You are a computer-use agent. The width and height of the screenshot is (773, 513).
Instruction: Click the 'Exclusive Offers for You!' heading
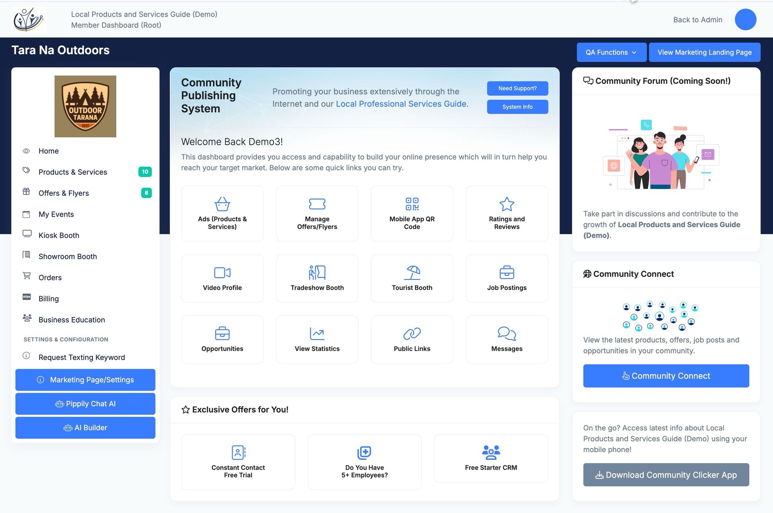click(240, 410)
